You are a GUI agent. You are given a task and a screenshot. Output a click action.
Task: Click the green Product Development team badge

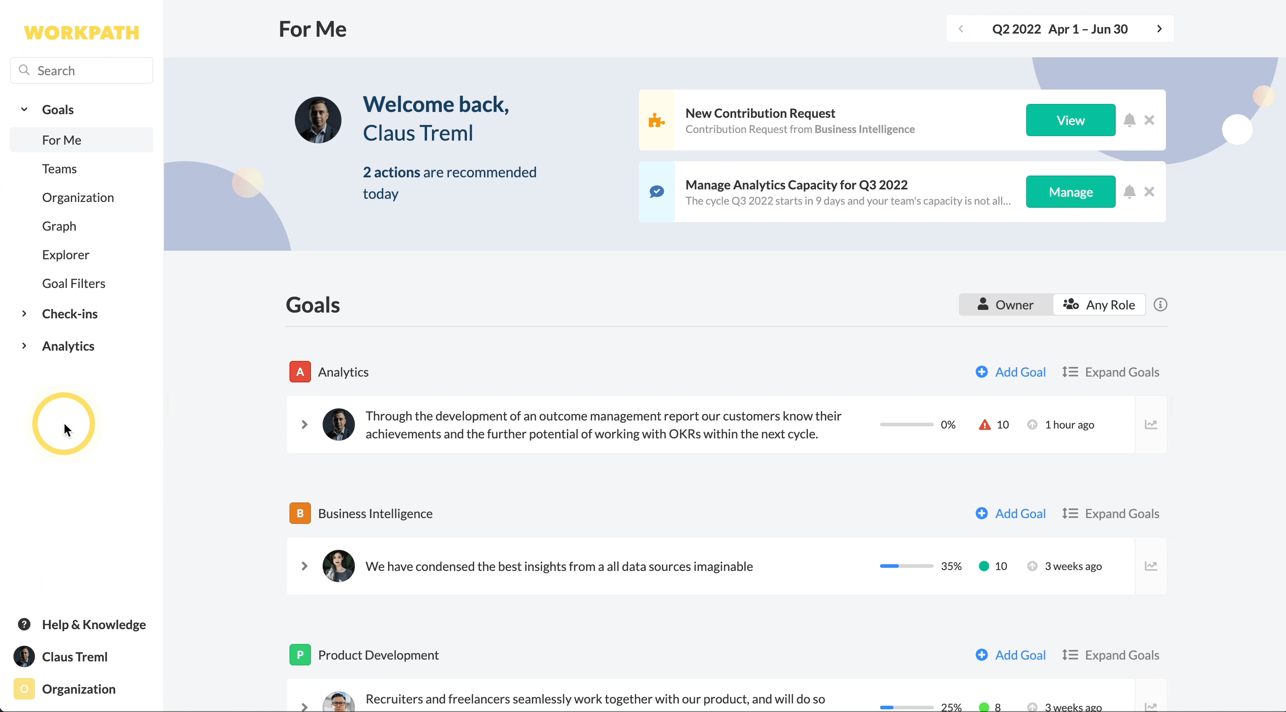point(300,655)
